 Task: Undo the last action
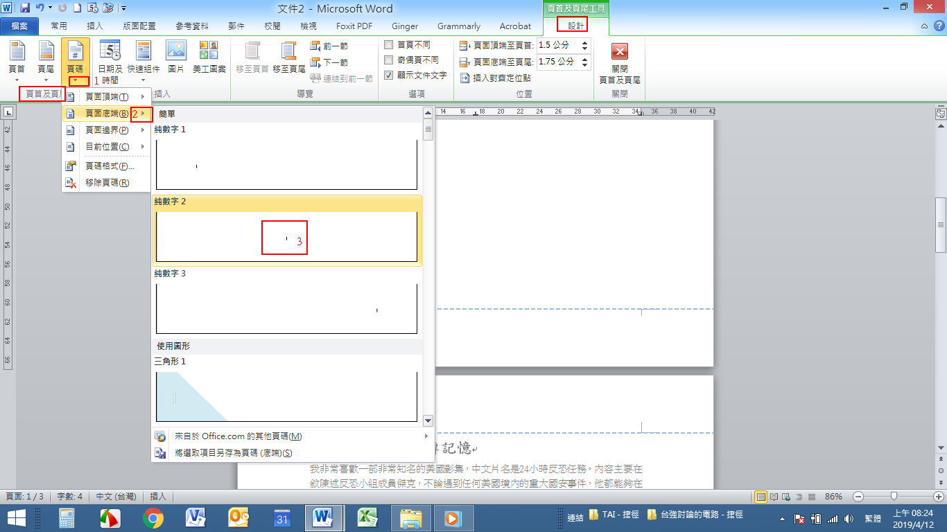pyautogui.click(x=40, y=8)
